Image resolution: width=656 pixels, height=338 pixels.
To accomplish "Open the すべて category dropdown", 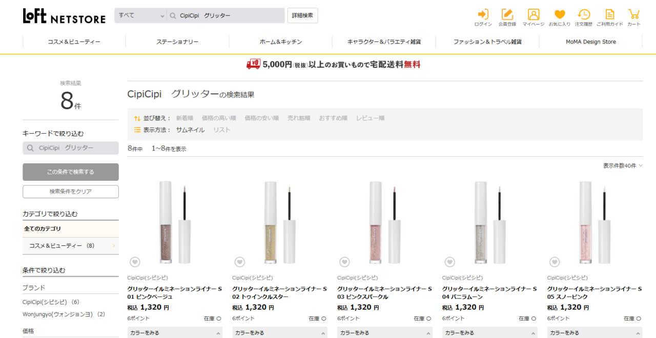I will tap(140, 15).
